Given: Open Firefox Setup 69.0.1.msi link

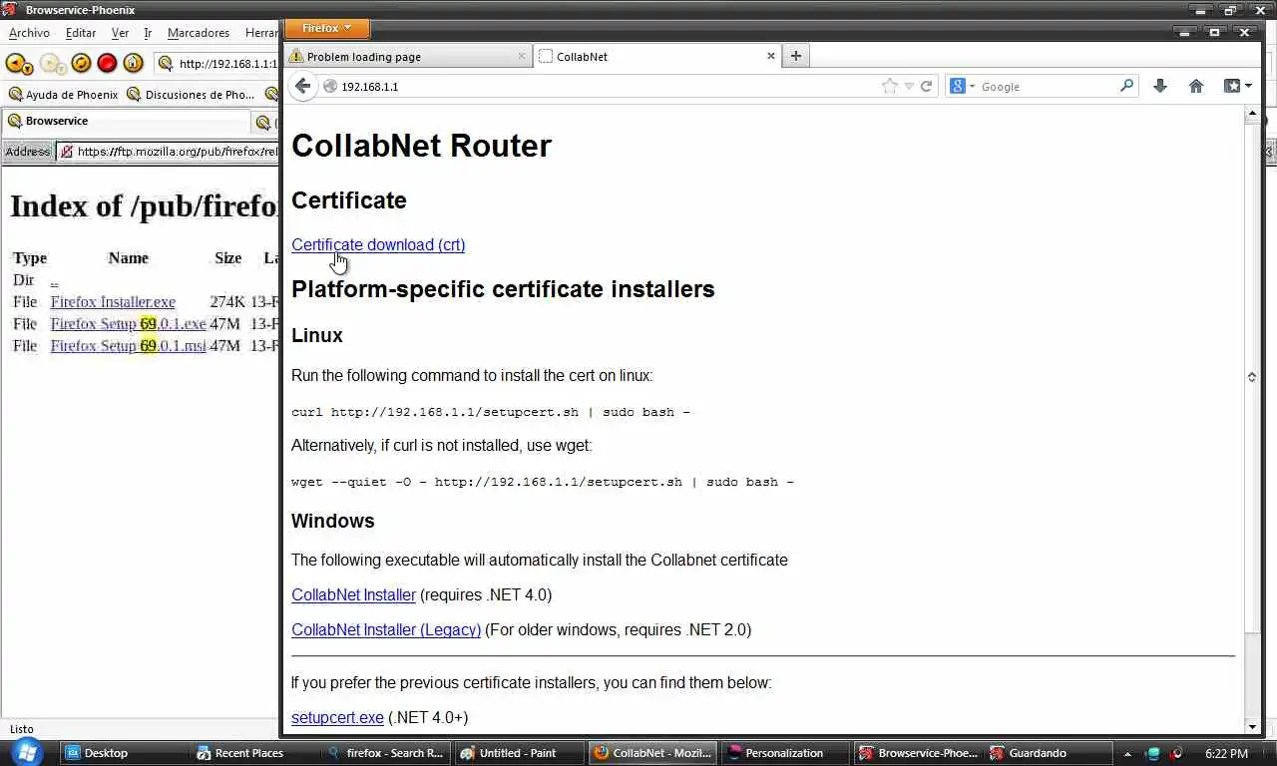Looking at the screenshot, I should pyautogui.click(x=128, y=346).
